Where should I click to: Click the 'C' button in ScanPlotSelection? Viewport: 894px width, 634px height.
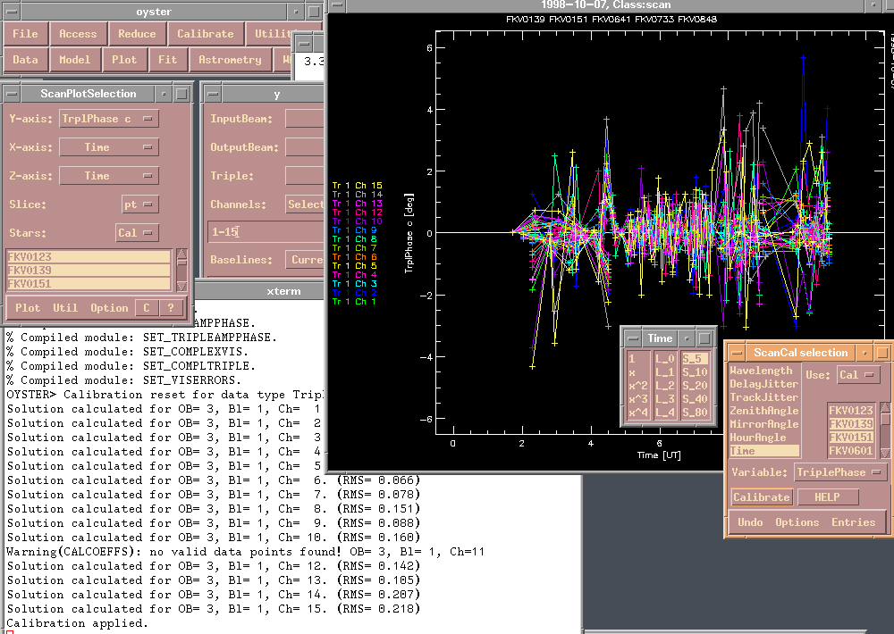pyautogui.click(x=146, y=308)
